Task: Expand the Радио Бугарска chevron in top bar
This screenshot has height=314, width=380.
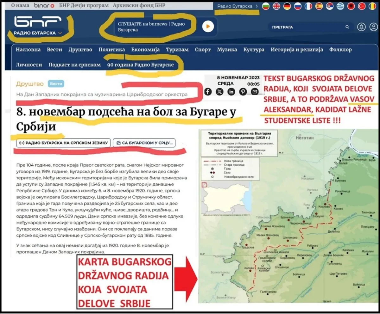Action: pos(256,6)
